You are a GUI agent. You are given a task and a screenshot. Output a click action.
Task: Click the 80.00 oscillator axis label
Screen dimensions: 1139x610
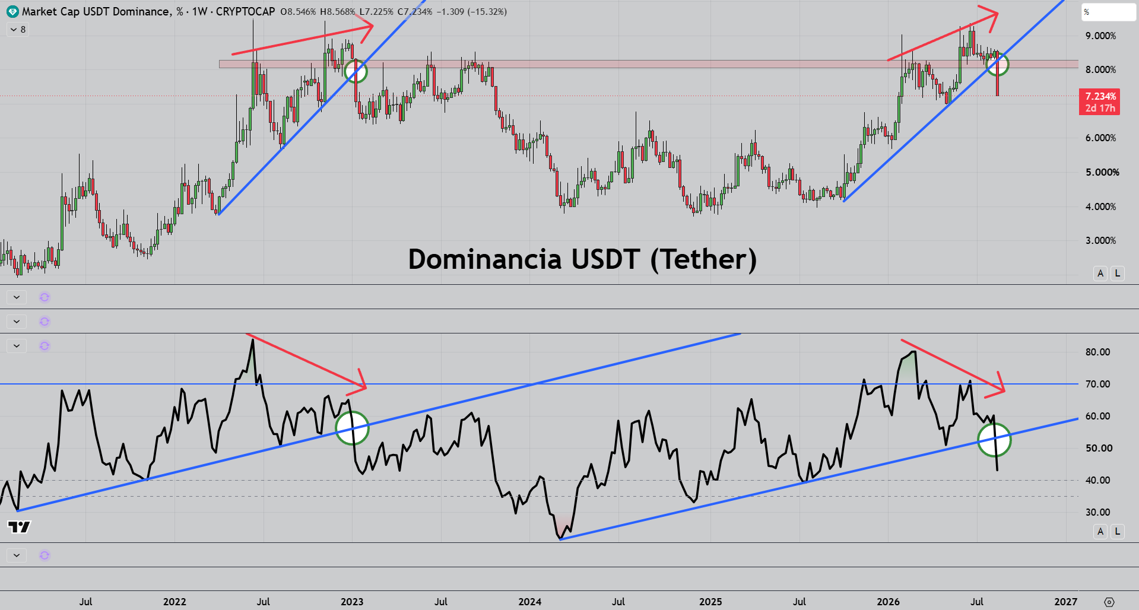[1097, 352]
